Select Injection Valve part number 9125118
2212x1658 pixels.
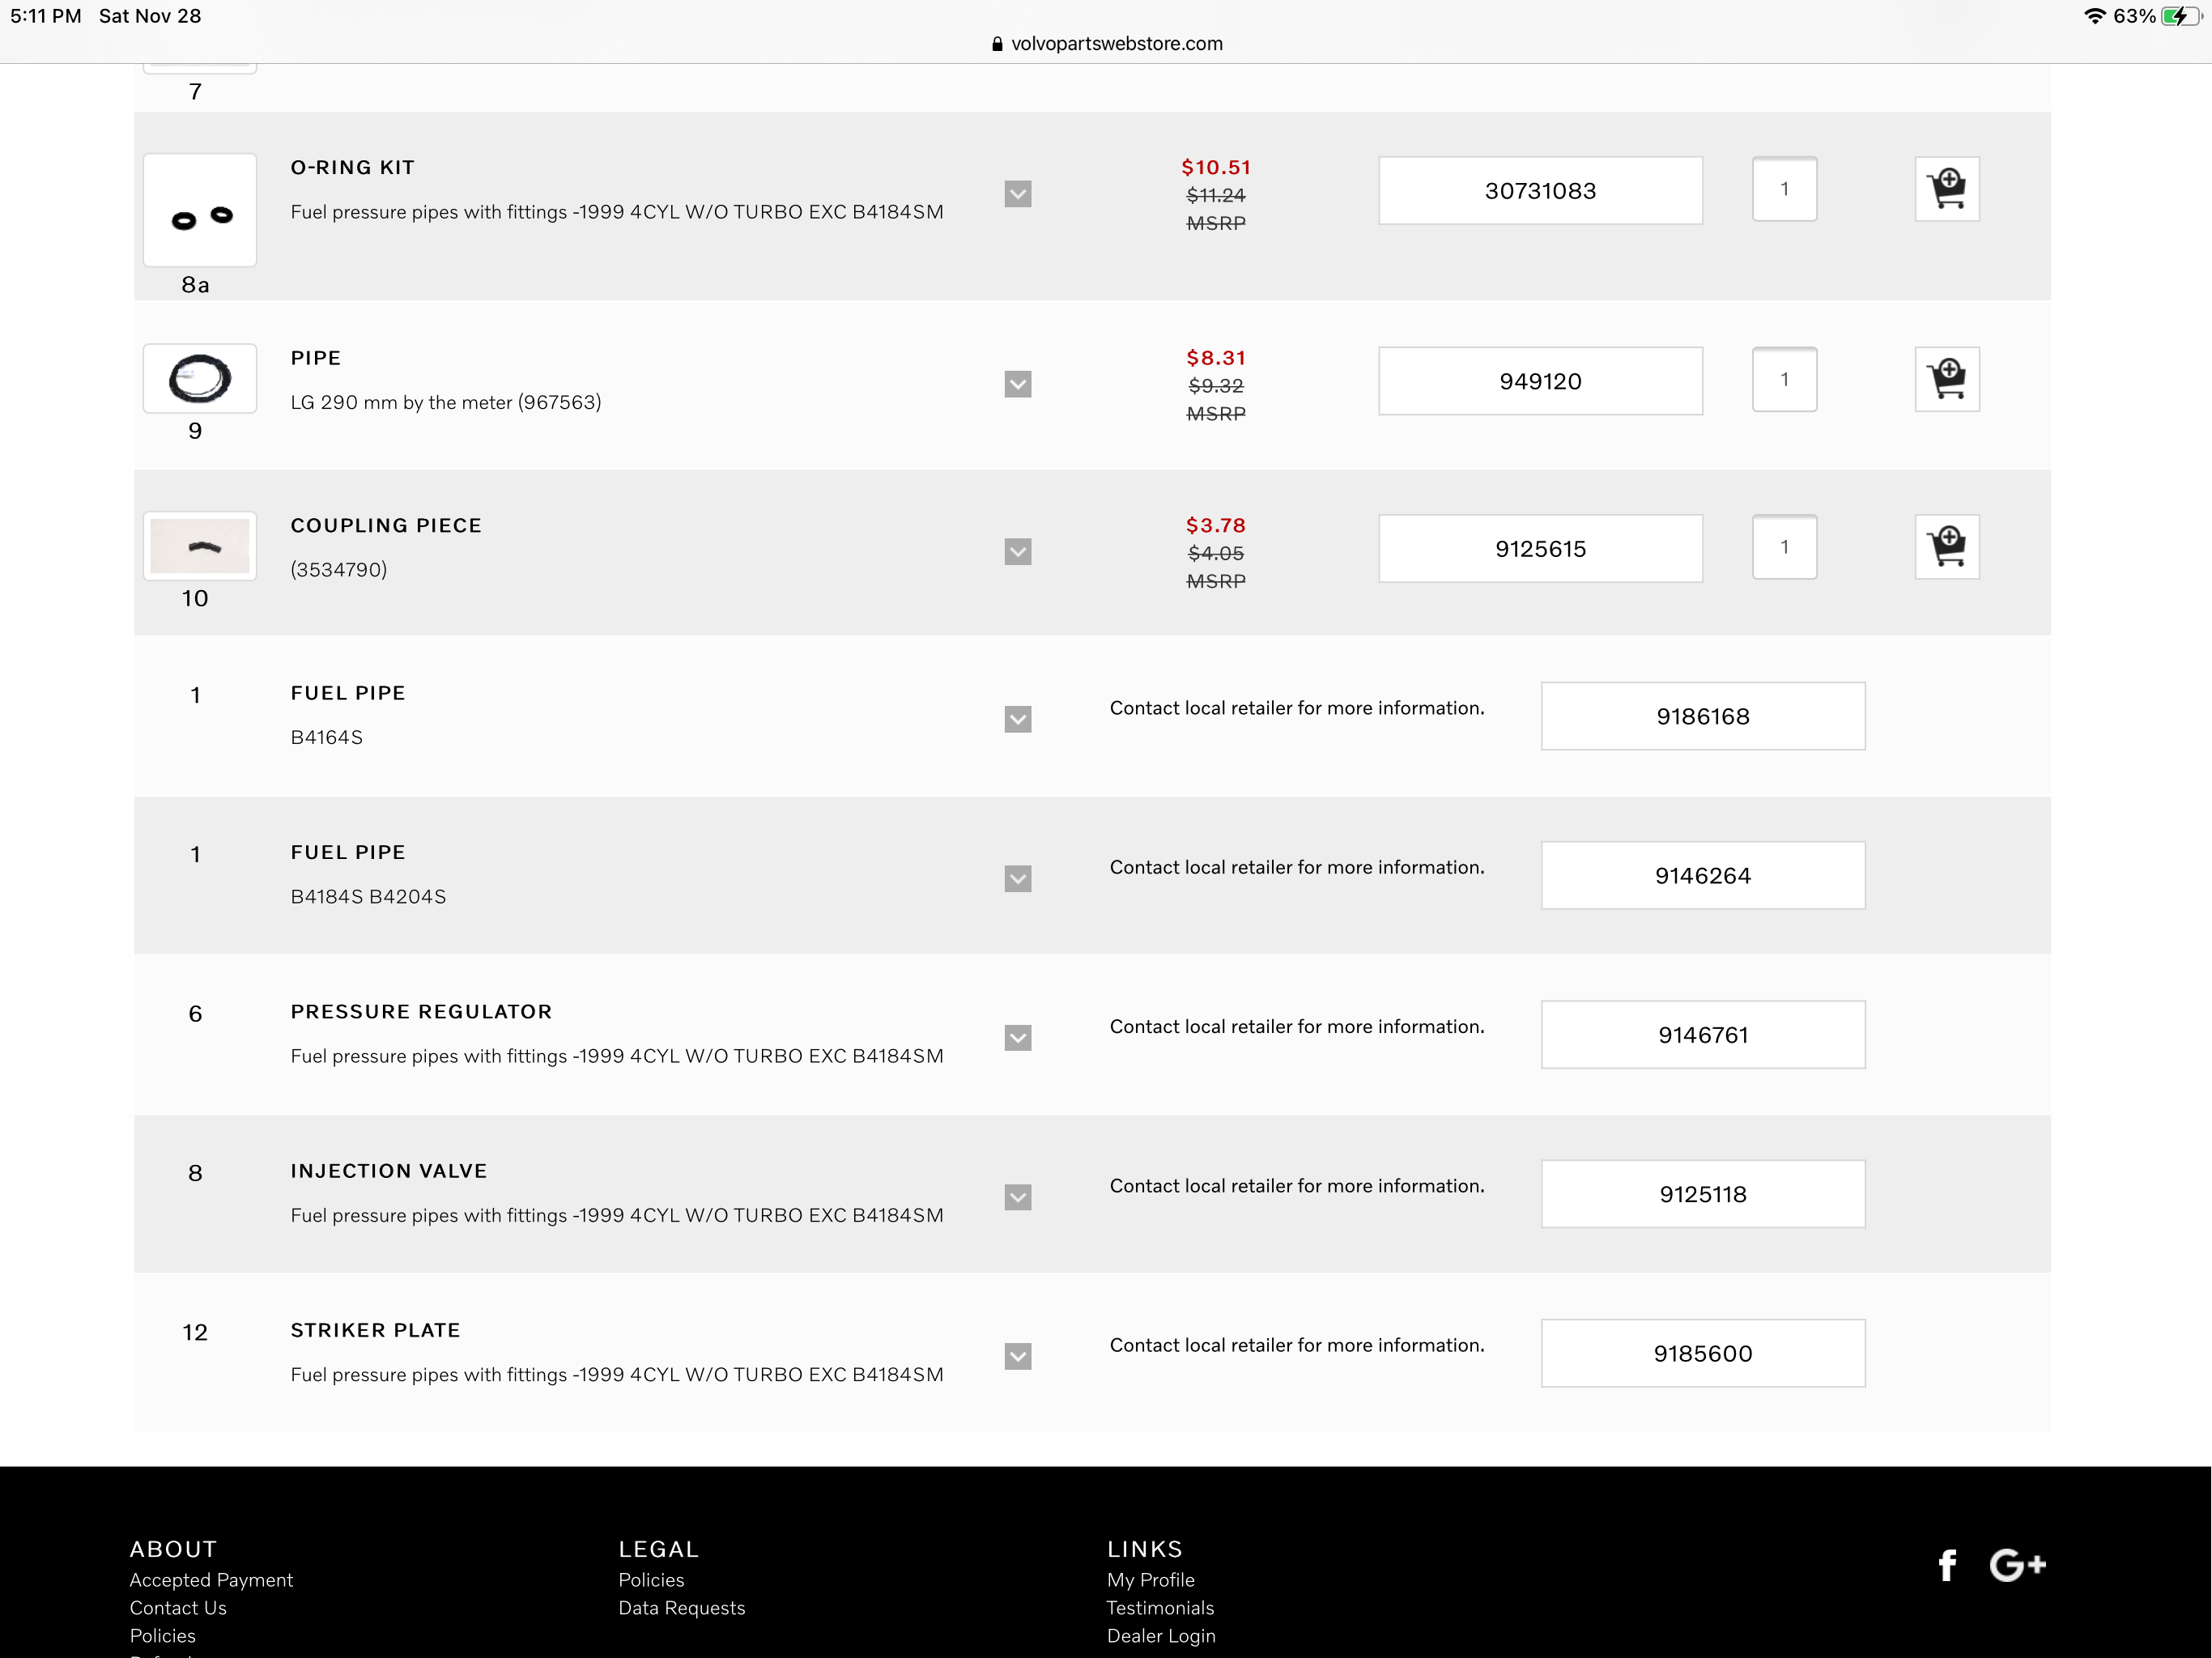coord(1702,1194)
